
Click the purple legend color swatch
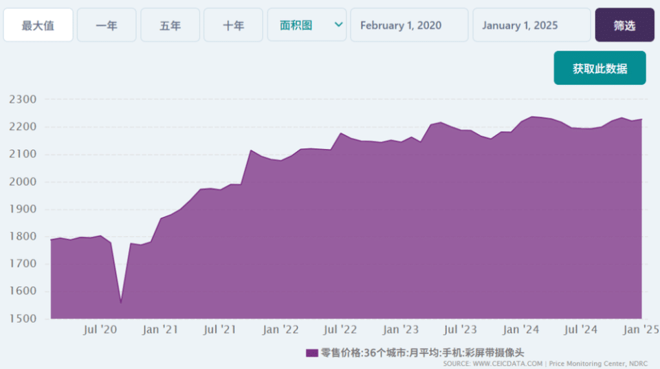(312, 353)
